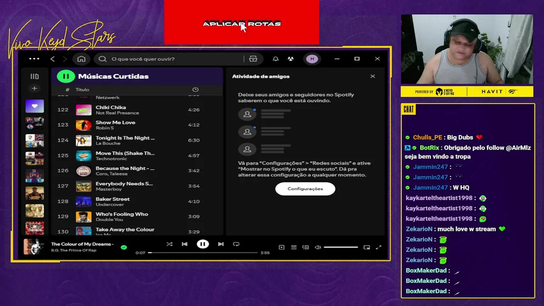The width and height of the screenshot is (544, 306).
Task: Sort by duration clock icon
Action: pyautogui.click(x=195, y=90)
